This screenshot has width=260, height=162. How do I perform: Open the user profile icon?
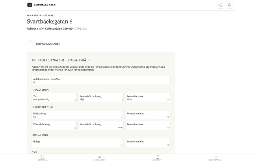click(x=229, y=5)
